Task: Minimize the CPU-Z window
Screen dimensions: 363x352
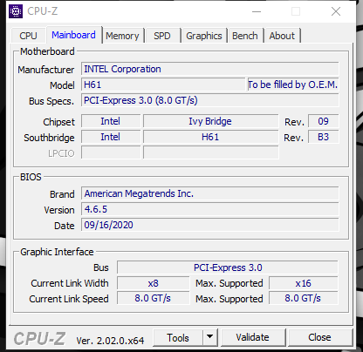Action: [x=257, y=11]
